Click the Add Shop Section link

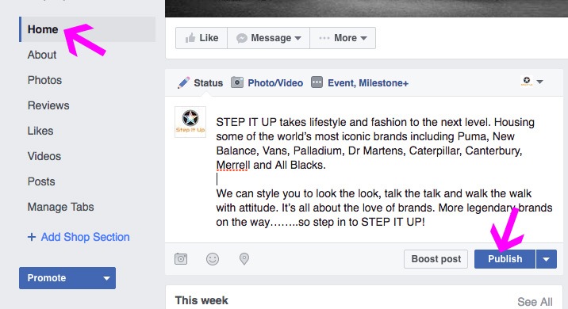79,237
